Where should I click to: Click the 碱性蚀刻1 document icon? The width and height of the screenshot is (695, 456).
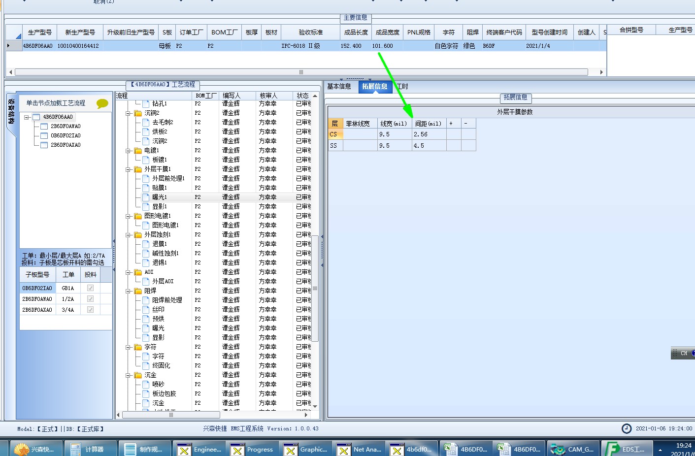146,253
